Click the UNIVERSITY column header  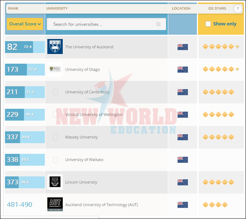click(x=57, y=8)
